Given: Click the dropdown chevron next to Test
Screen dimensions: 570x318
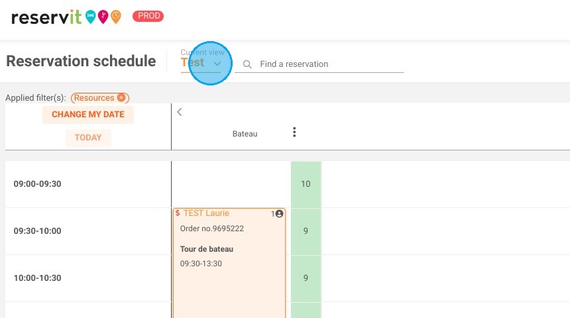Looking at the screenshot, I should tap(217, 64).
